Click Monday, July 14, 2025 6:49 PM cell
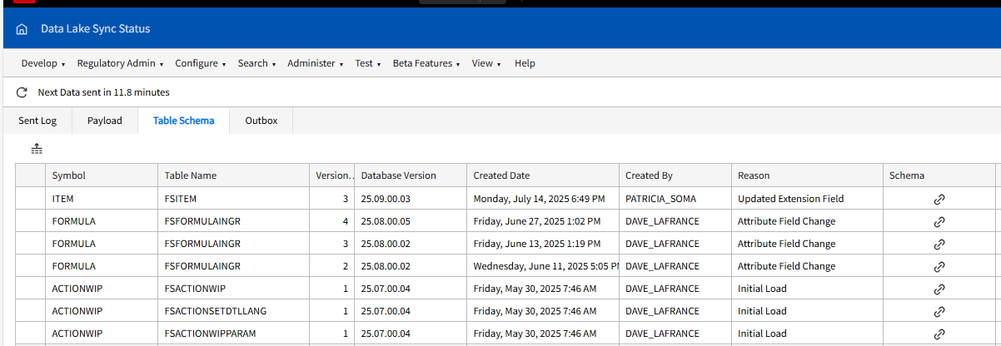This screenshot has width=1001, height=346. (543, 199)
